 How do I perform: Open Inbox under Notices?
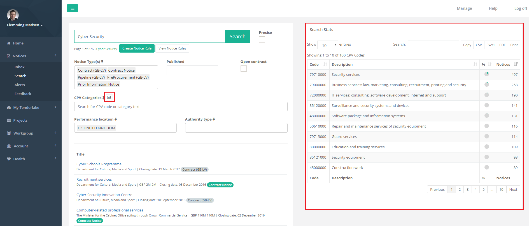coord(20,67)
